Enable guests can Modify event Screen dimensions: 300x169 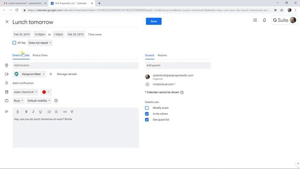[x=147, y=108]
